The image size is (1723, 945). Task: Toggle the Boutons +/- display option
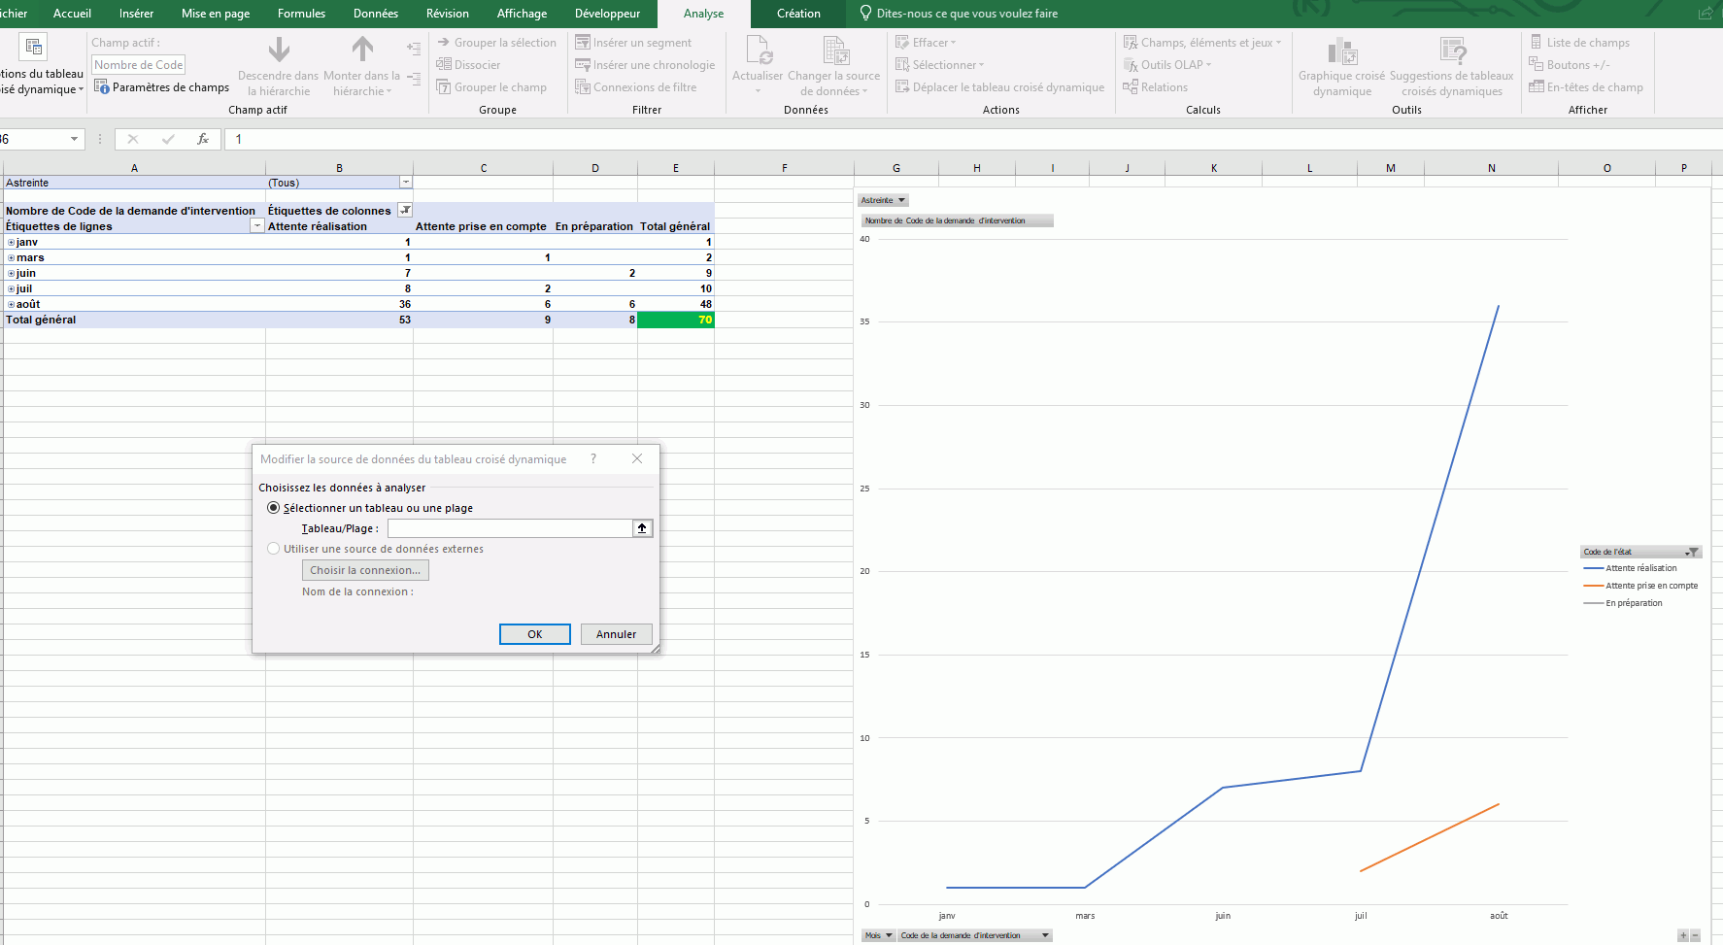pyautogui.click(x=1537, y=65)
